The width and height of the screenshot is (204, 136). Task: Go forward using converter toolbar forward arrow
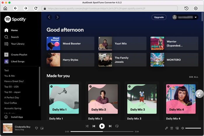tap(26, 8)
